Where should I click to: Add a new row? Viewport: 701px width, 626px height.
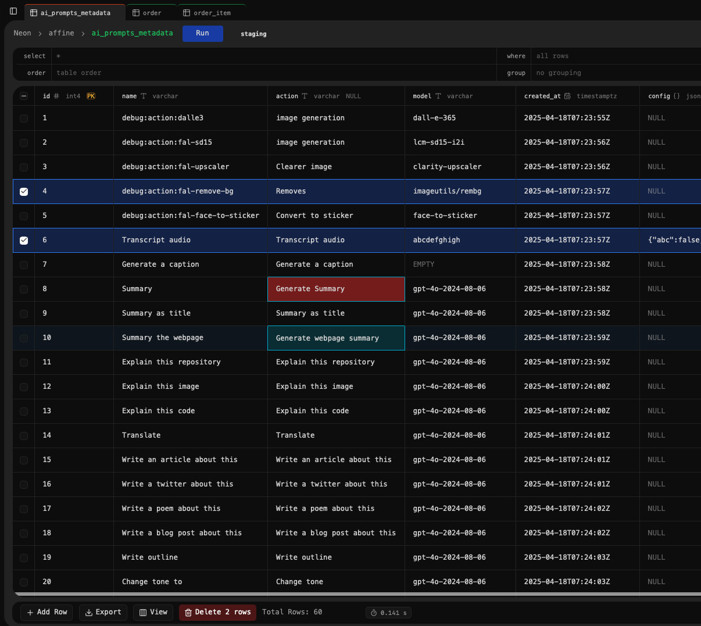click(47, 612)
